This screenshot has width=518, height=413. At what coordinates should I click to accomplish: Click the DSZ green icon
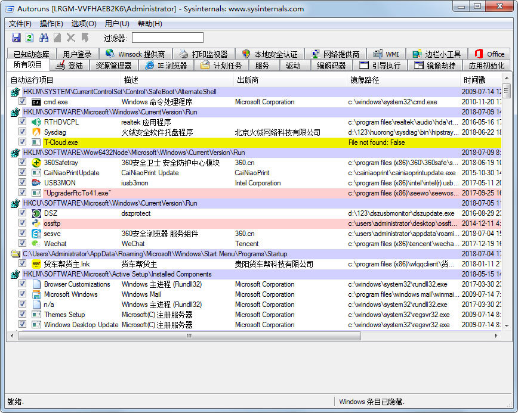tap(36, 213)
